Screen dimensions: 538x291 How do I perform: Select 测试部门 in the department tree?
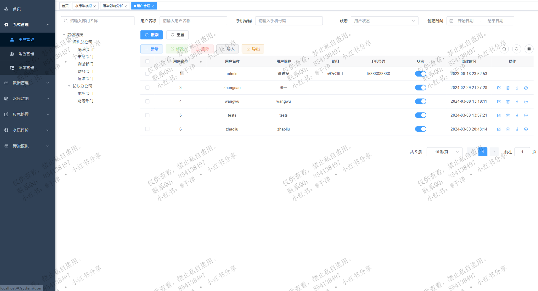85,64
